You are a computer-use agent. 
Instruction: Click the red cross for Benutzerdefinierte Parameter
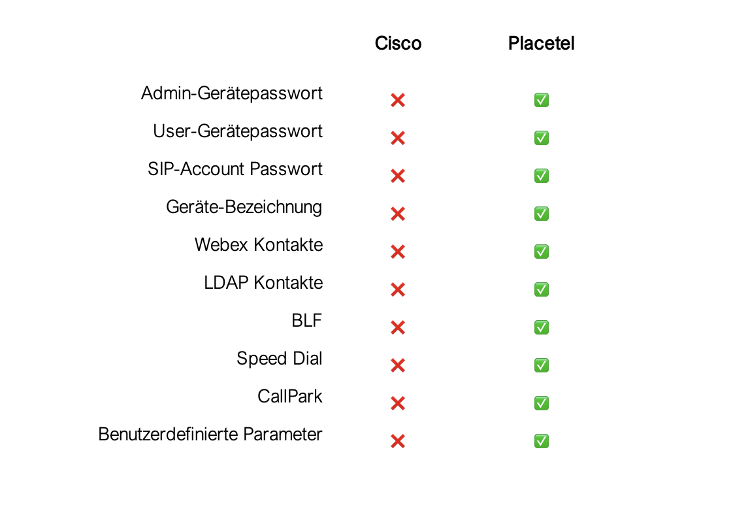[397, 441]
